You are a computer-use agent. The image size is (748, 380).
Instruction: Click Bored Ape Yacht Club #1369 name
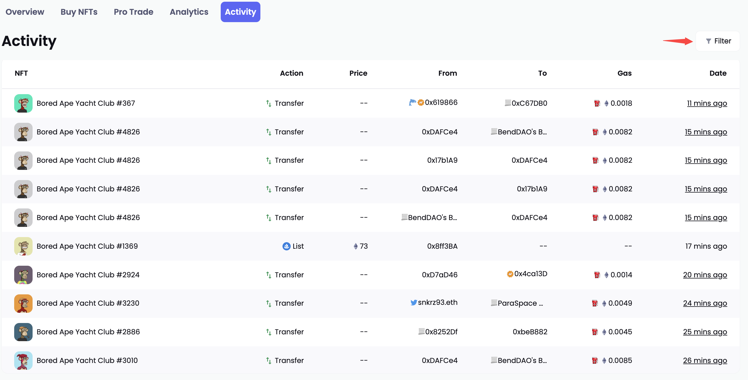tap(87, 246)
